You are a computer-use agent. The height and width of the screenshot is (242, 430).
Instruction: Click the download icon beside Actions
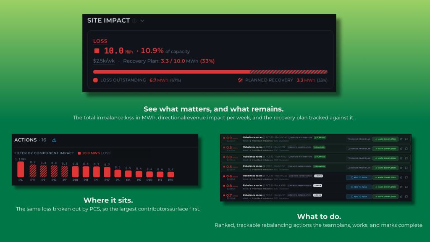pyautogui.click(x=54, y=140)
